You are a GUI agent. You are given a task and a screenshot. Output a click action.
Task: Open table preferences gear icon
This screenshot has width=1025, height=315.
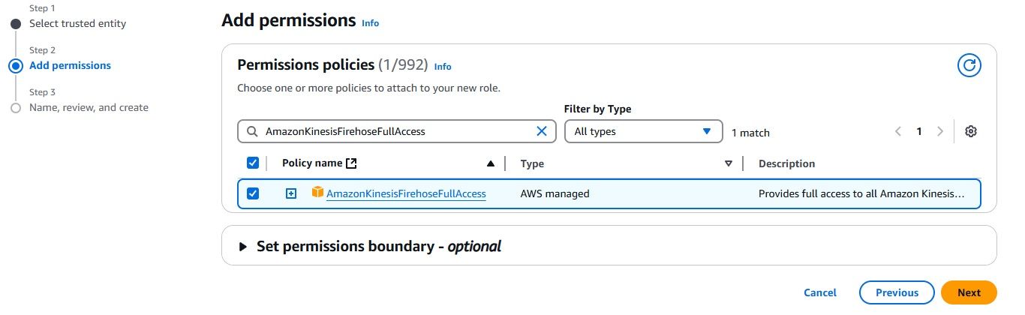tap(971, 131)
